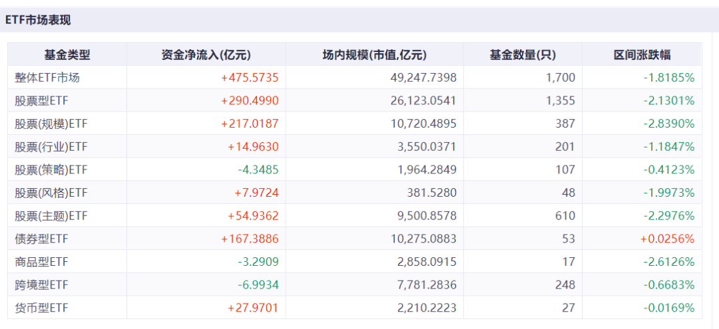Screen dimensions: 719x329
Task: Click the net inflow value +54.9362
Action: tap(253, 216)
